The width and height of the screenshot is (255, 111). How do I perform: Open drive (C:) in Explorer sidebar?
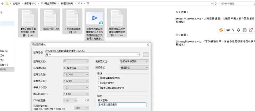5,51
